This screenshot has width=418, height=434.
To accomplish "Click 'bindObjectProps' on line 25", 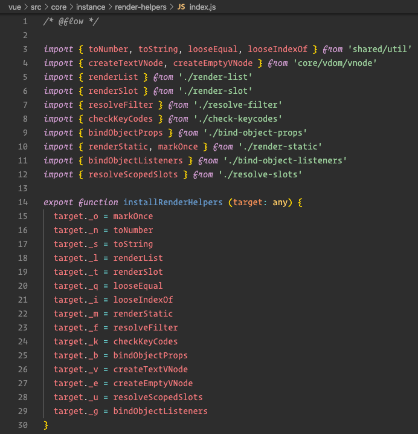I will coord(150,355).
